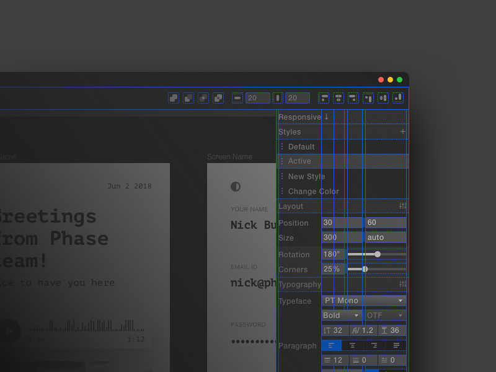Open the OTF font format dropdown
The image size is (496, 372).
(386, 316)
